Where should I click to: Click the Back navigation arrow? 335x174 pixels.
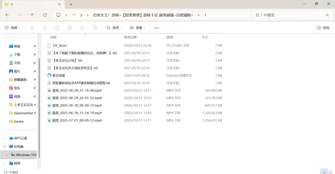7,15
